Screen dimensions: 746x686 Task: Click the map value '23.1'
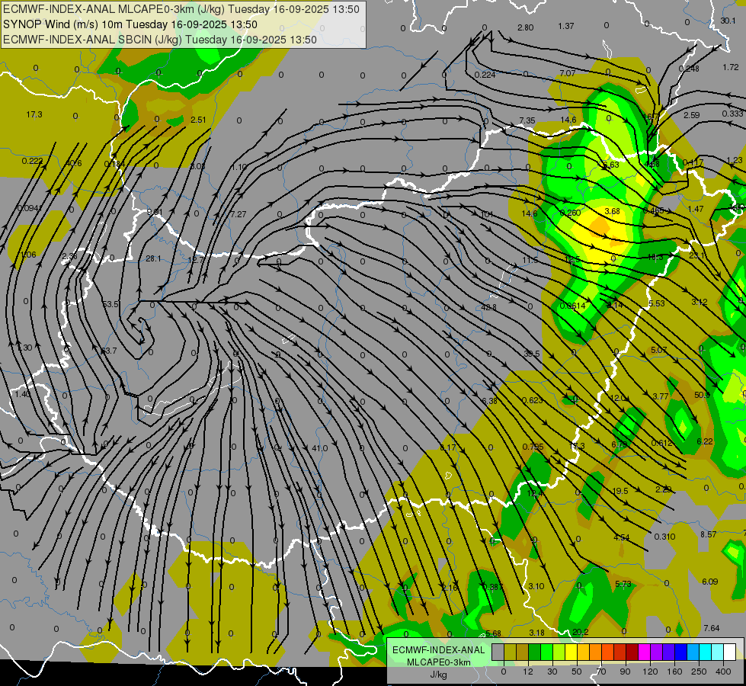[x=697, y=255]
